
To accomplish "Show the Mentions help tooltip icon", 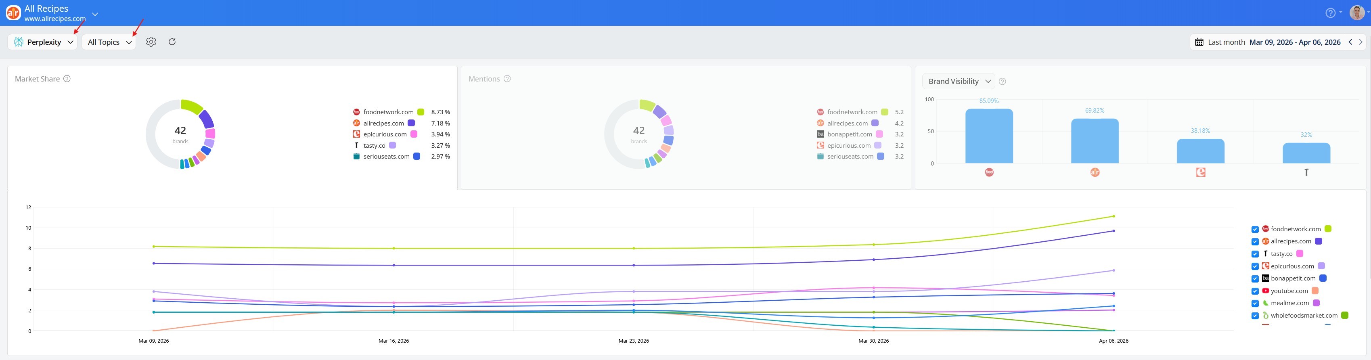I will tap(507, 79).
